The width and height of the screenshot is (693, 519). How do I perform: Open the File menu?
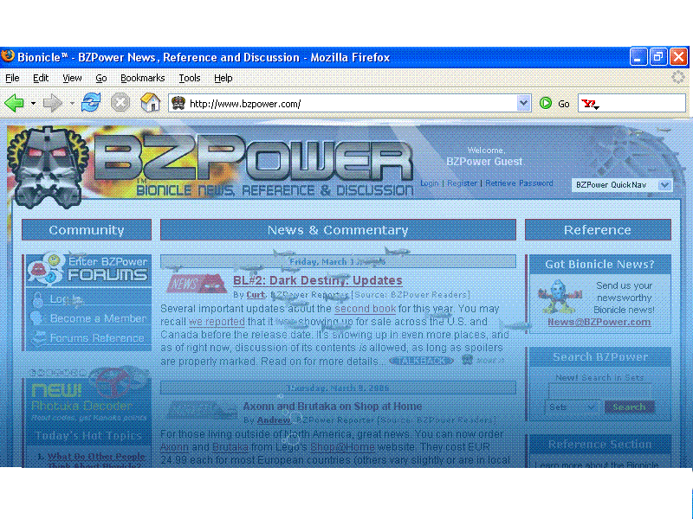(12, 78)
